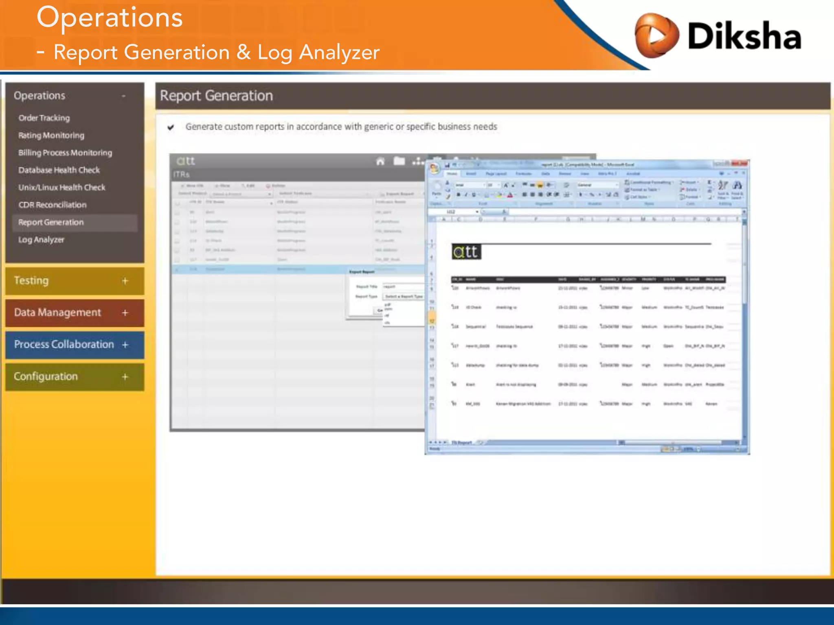
Task: Open Find & Select binoculars icon
Action: pyautogui.click(x=737, y=190)
